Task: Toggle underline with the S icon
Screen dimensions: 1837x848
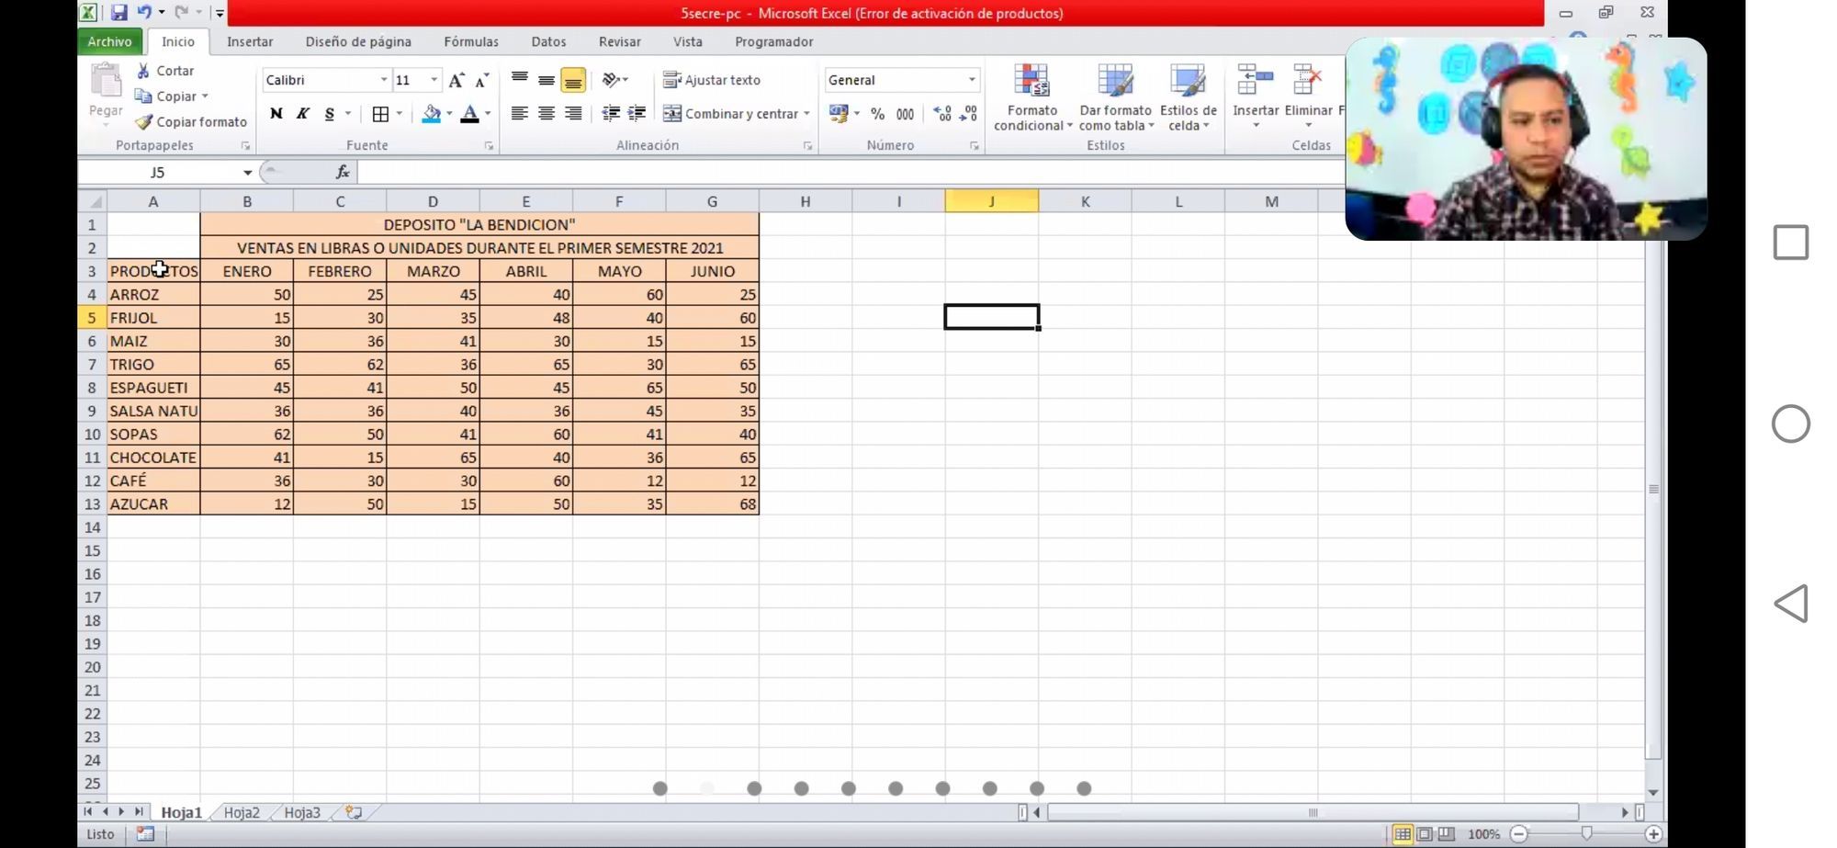Action: (328, 113)
